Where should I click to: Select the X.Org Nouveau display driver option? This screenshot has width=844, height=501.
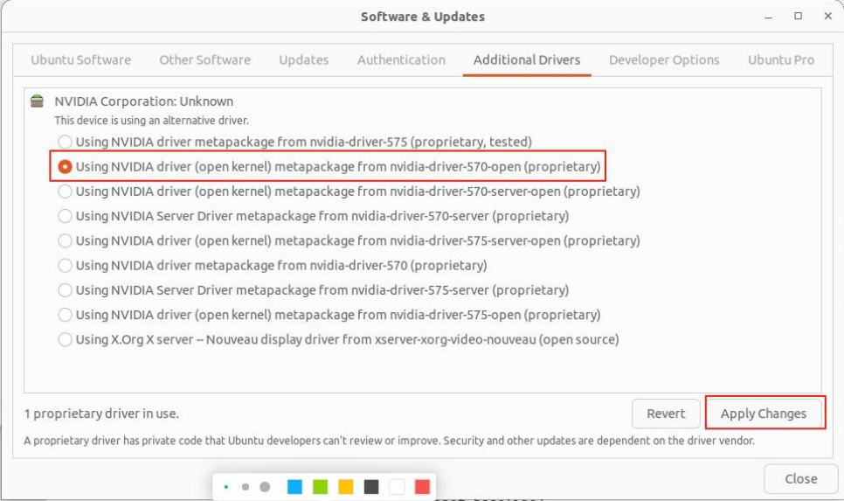coord(66,339)
